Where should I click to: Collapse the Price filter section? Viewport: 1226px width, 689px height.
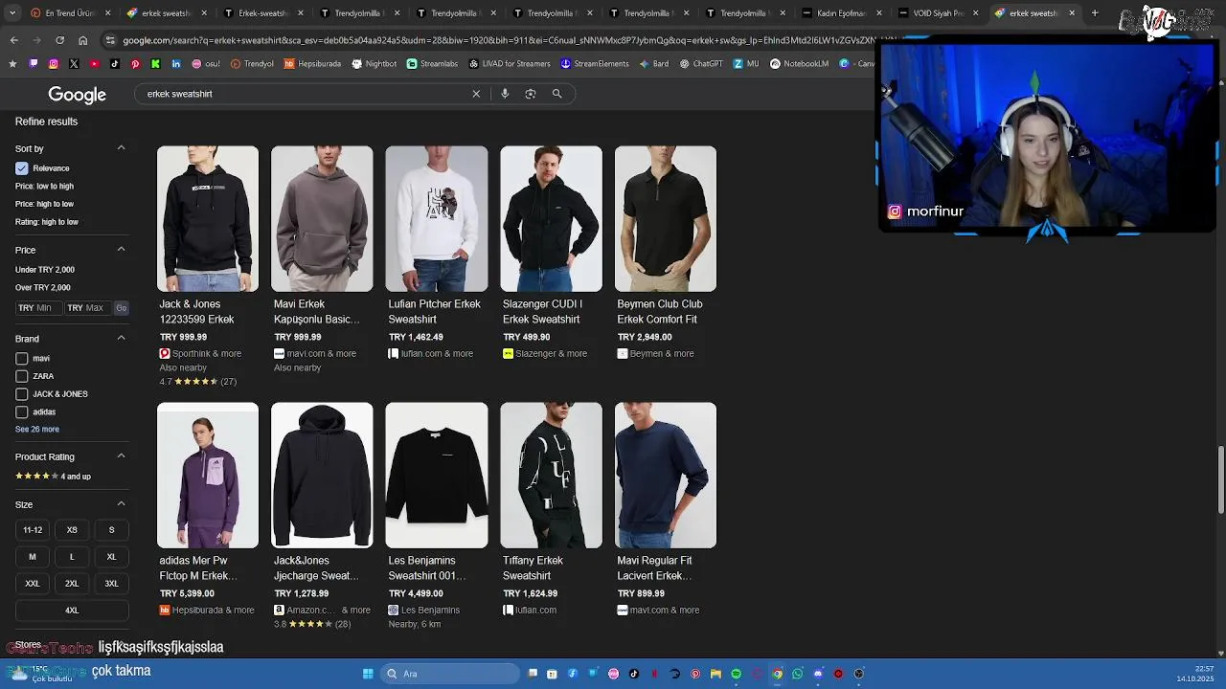(121, 250)
